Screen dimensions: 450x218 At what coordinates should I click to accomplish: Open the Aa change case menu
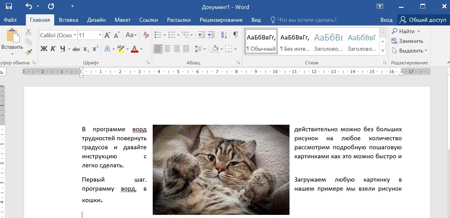(x=131, y=35)
